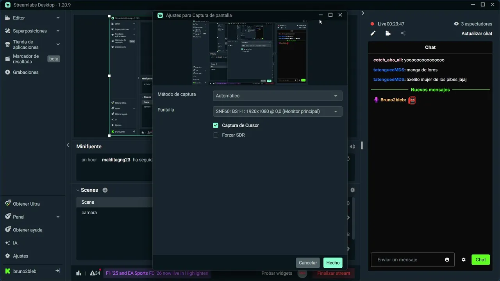Click Cancelar in capture settings dialog
Image resolution: width=500 pixels, height=281 pixels.
[308, 263]
